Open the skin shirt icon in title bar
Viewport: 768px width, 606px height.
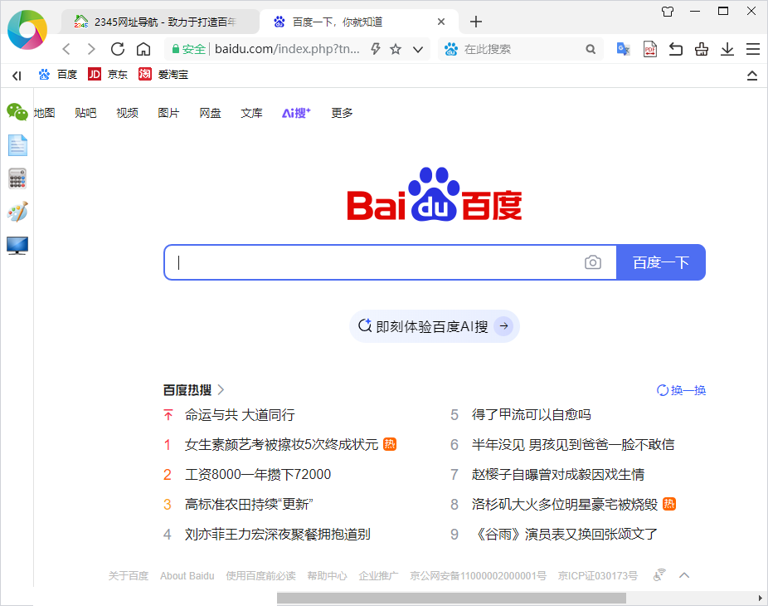click(x=668, y=12)
